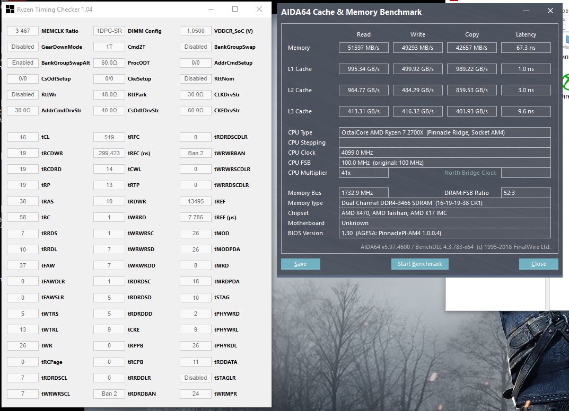Screen dimensions: 569x411
Task: Click the tRC value 58
Action: tap(22, 217)
